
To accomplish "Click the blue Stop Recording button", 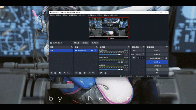I will [157, 62].
